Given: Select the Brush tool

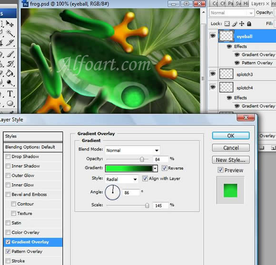Looking at the screenshot, I should 10,54.
